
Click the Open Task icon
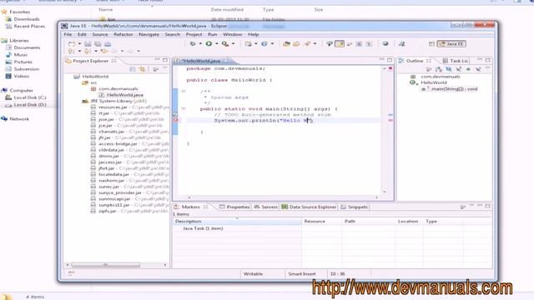click(x=296, y=44)
